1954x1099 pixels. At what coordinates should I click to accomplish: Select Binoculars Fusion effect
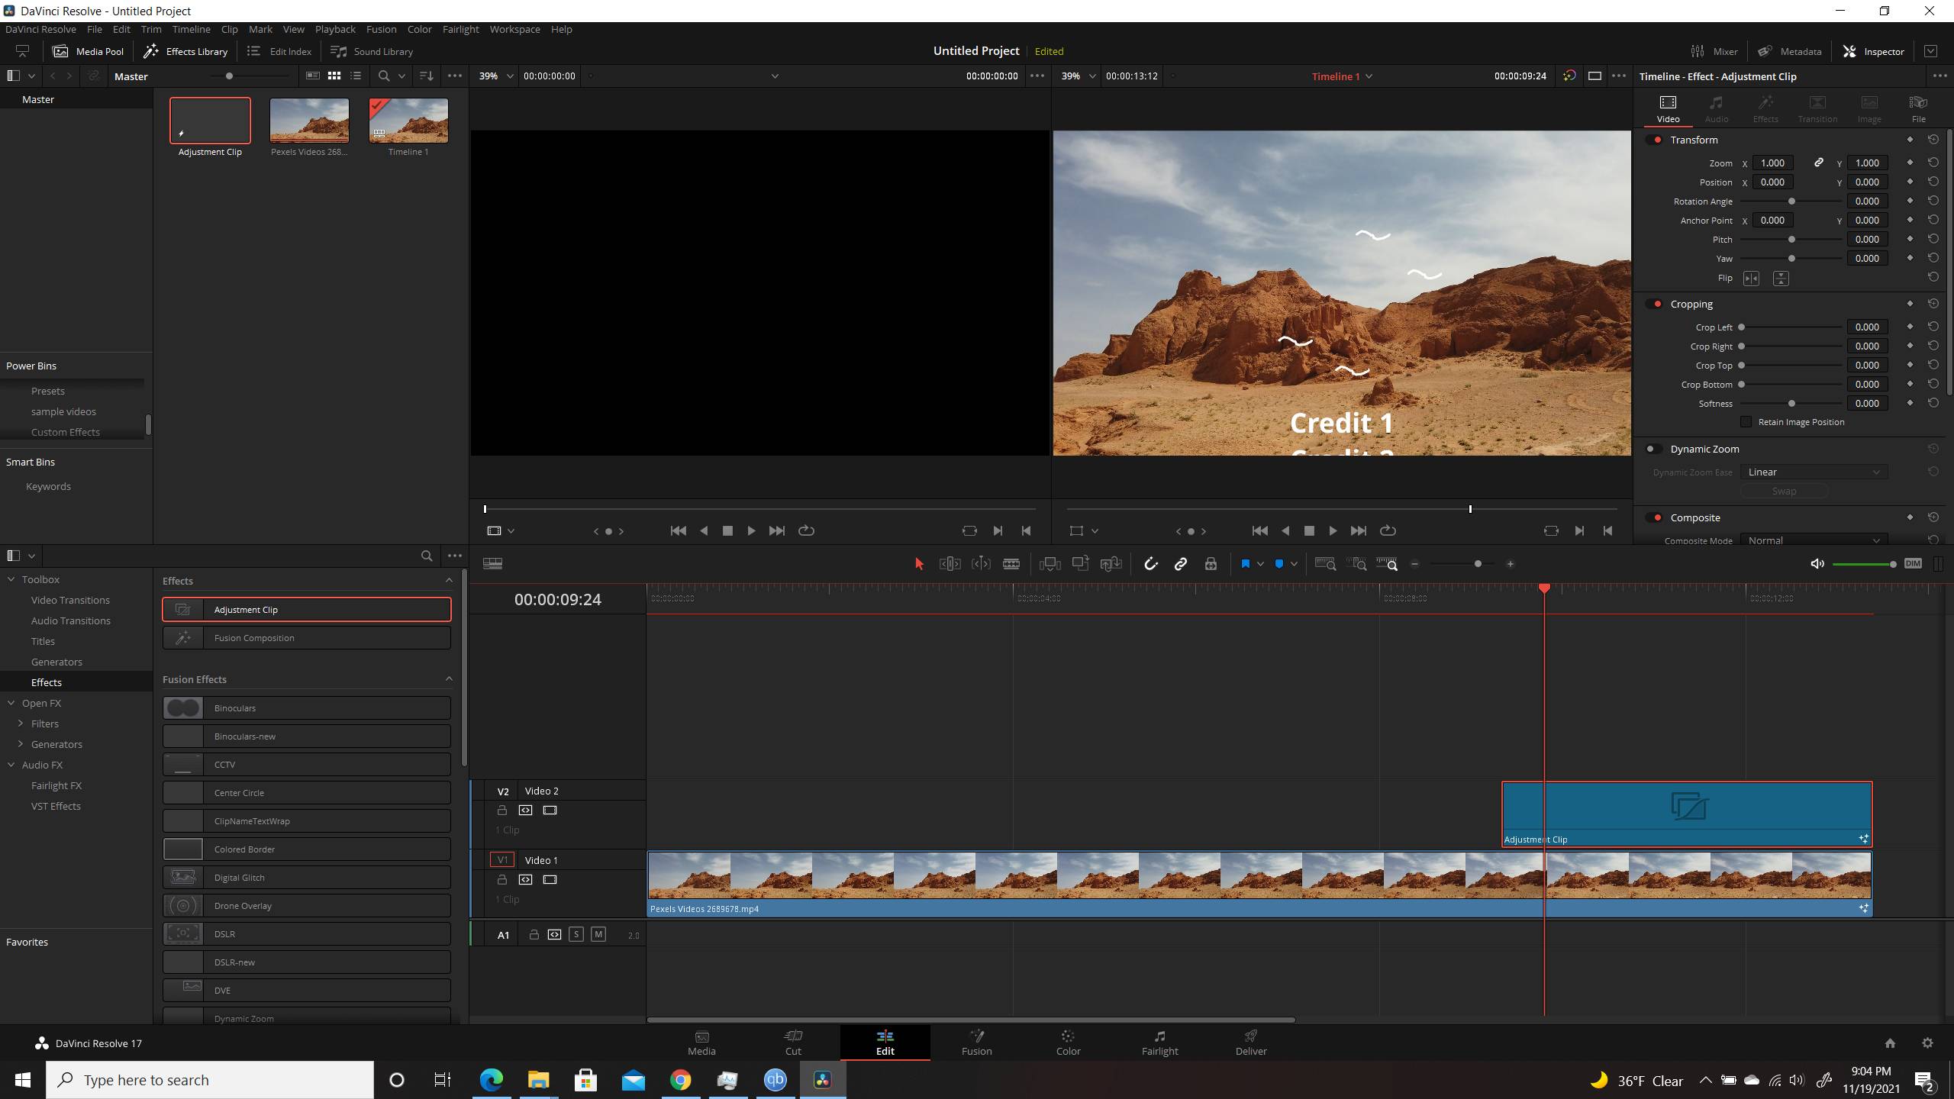(306, 707)
